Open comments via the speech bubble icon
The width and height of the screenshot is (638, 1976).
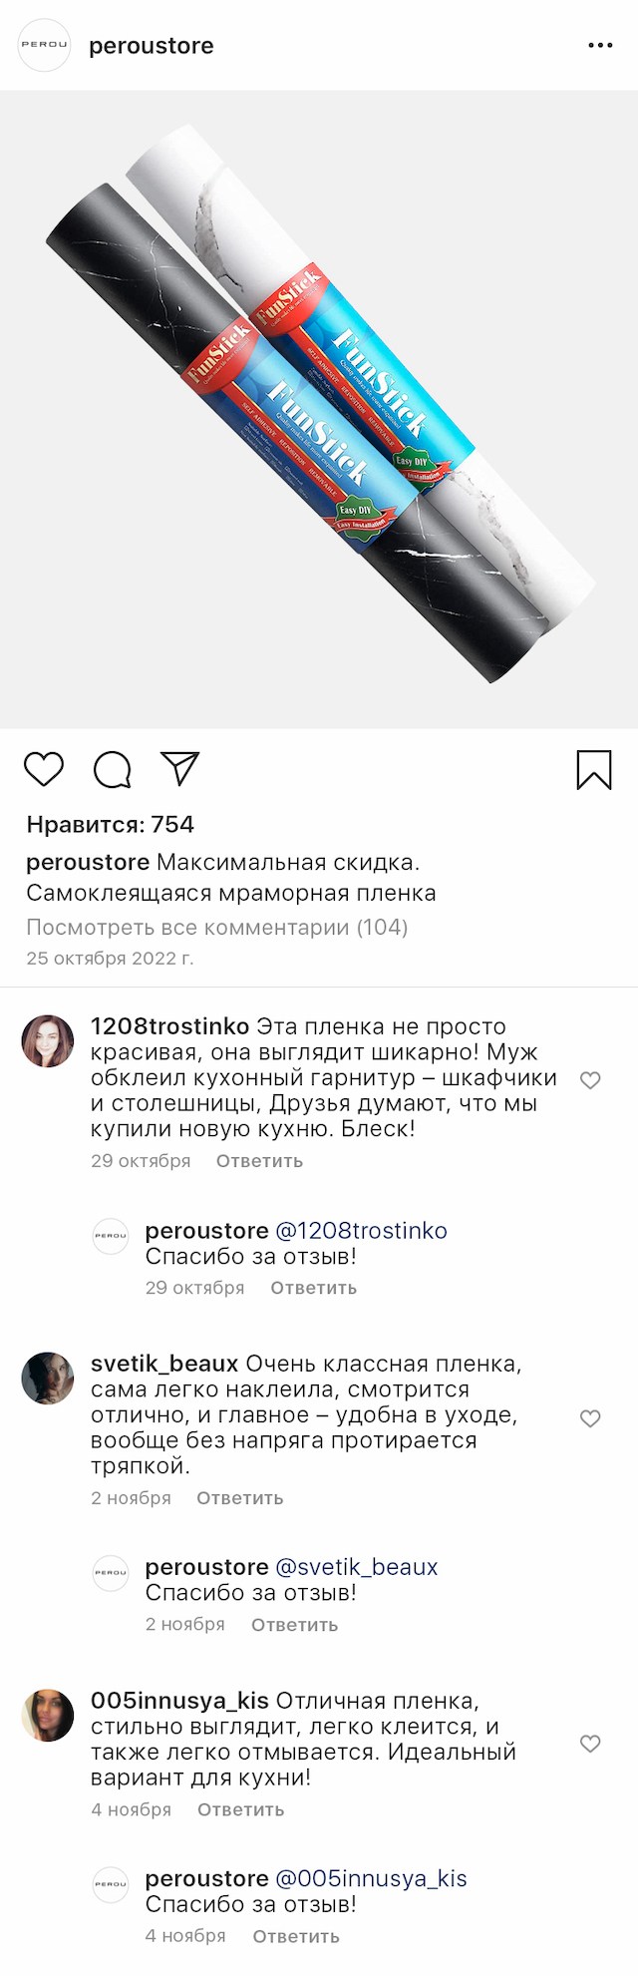tap(112, 769)
